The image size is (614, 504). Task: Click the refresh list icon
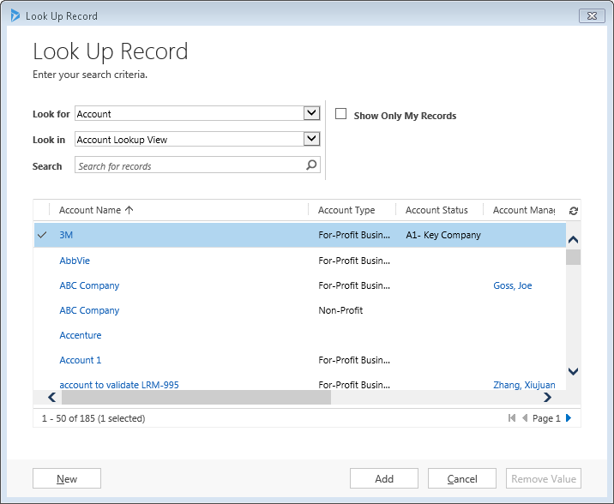click(573, 211)
